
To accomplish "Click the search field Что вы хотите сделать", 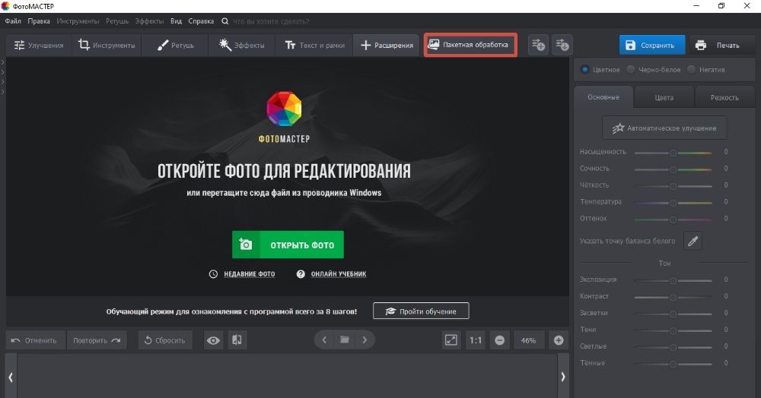I will [x=271, y=21].
